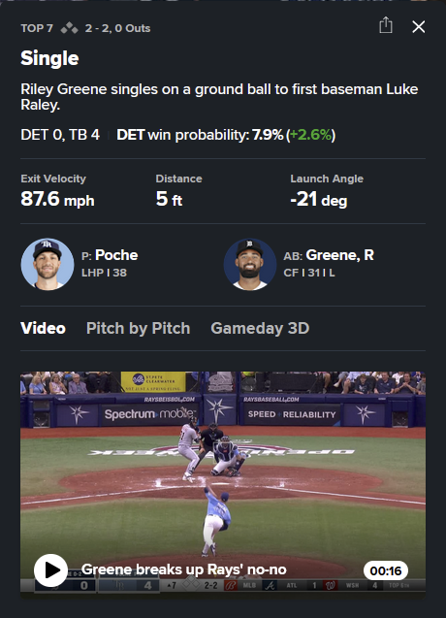
Task: Open the Gameday 3D tab
Action: coord(260,328)
